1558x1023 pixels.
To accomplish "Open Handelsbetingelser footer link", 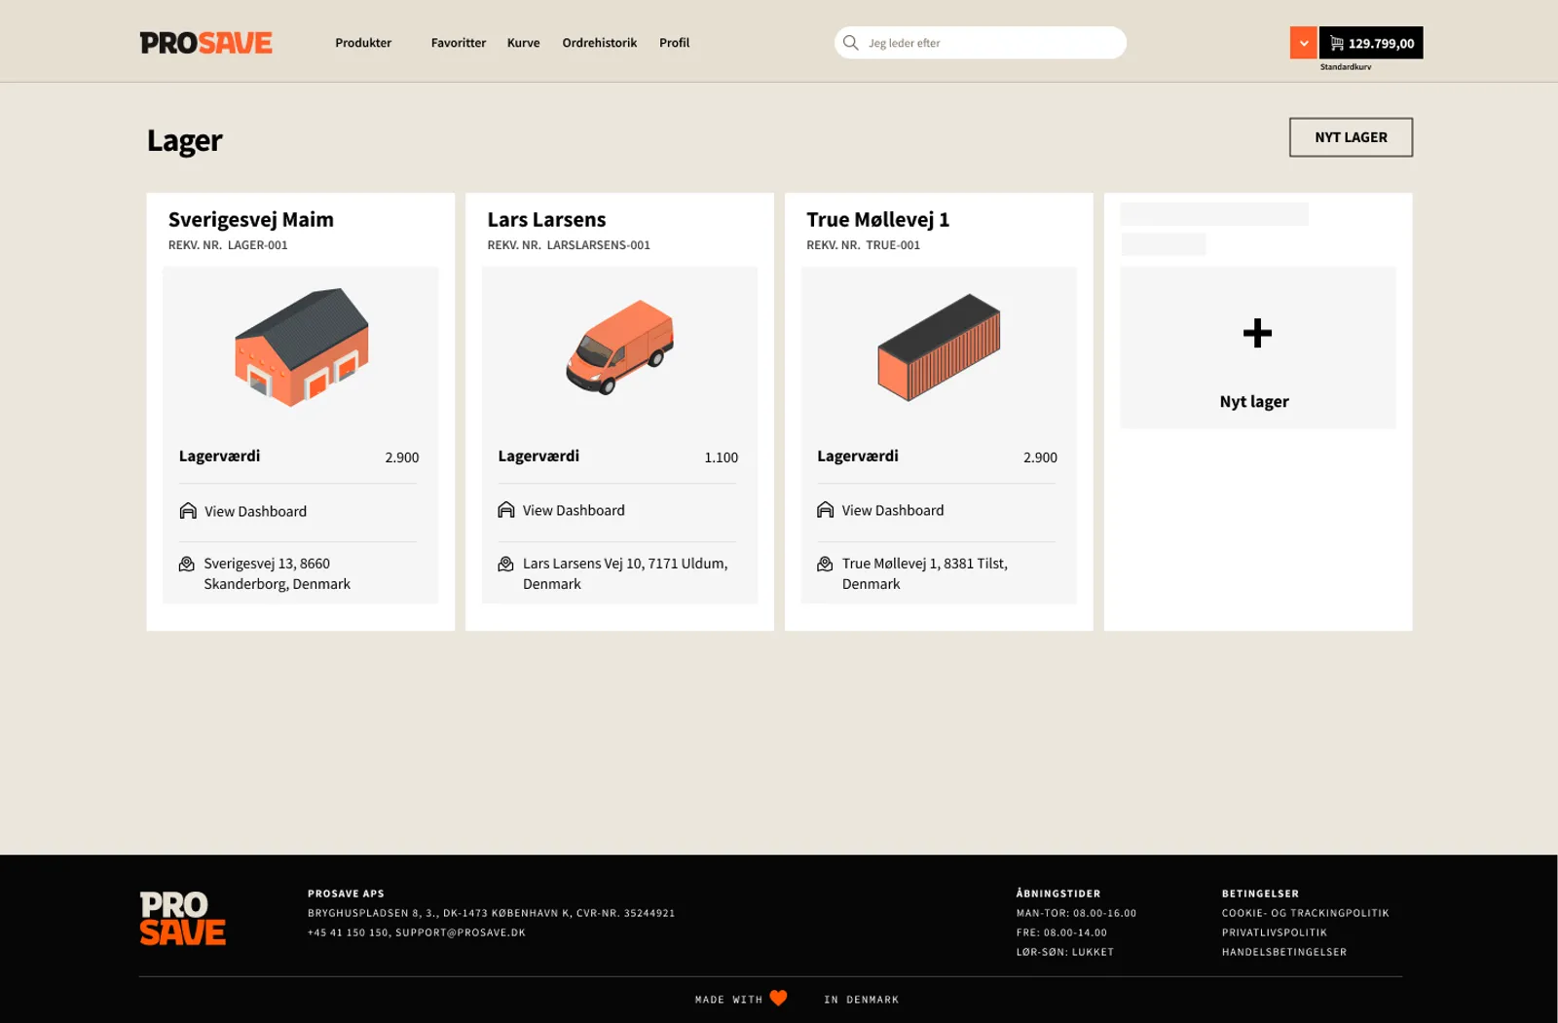I will coord(1284,952).
